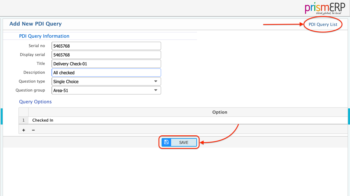Click into the Display serial field

click(106, 55)
